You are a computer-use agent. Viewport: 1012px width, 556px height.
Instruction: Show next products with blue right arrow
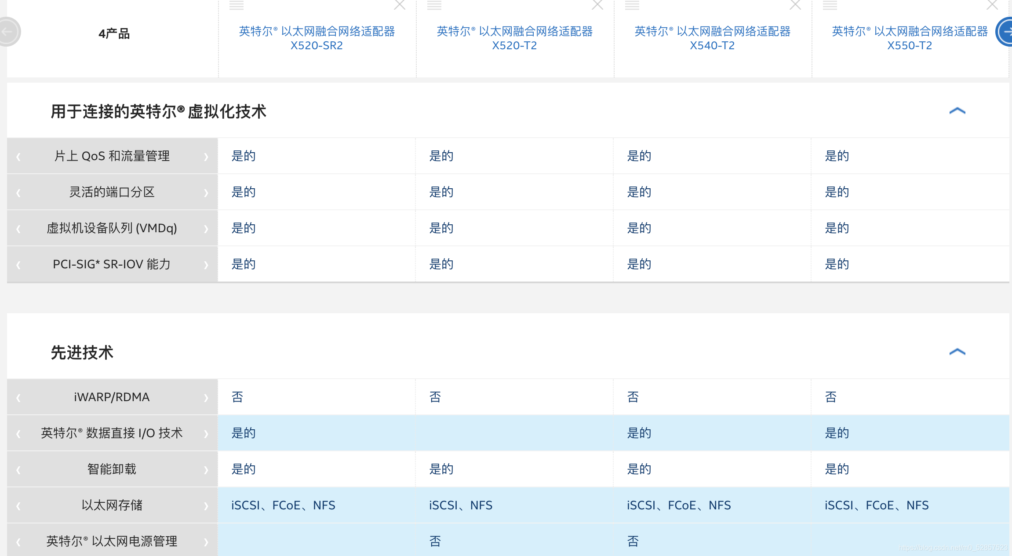[1005, 32]
